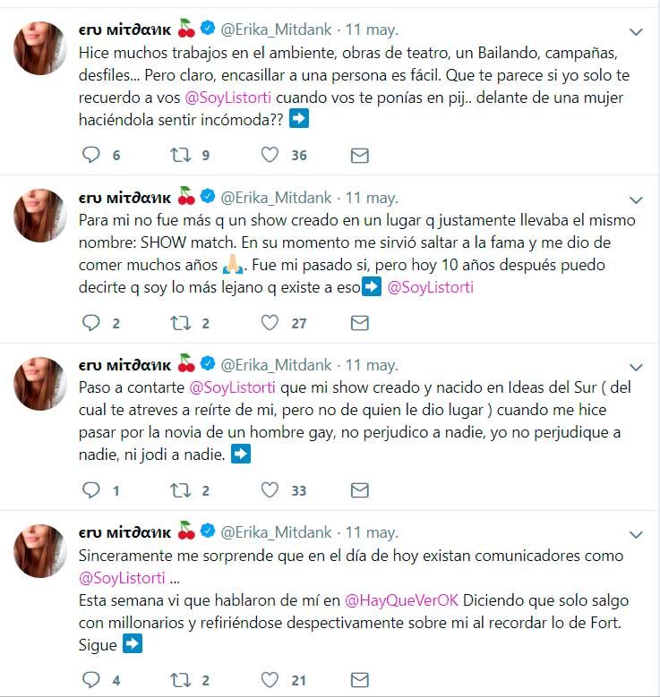Screen dimensions: 660x697
Task: Send the last tweet via envelope icon
Action: [360, 680]
